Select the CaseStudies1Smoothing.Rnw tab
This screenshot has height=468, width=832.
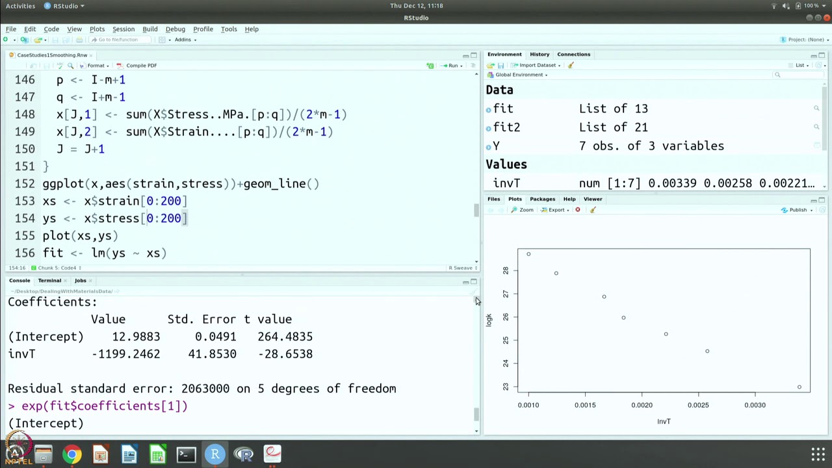(x=51, y=55)
